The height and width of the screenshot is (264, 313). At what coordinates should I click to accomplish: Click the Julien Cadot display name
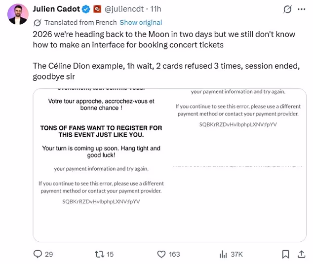click(x=55, y=9)
